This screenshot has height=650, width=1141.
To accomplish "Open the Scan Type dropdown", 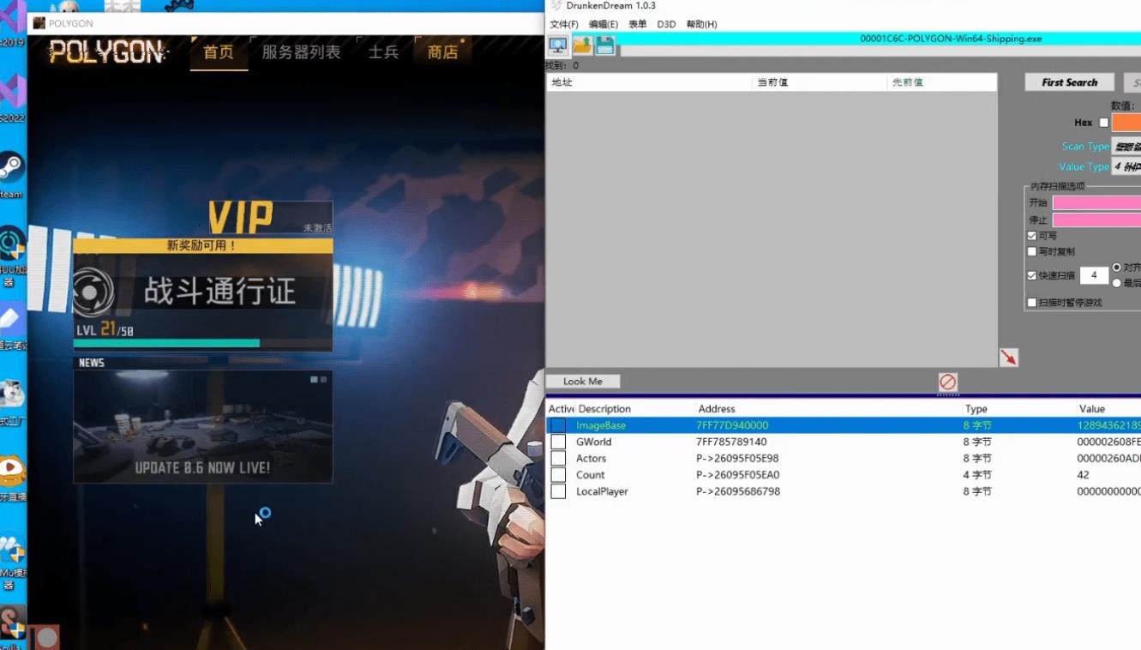I will point(1126,147).
